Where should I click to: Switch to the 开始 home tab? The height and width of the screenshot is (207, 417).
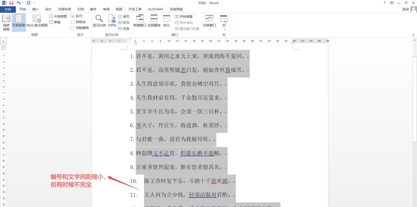(23, 9)
